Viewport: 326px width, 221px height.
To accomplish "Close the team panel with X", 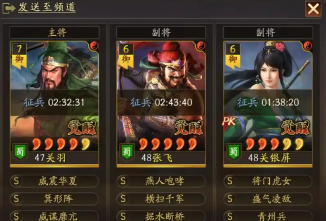I will coord(313,9).
